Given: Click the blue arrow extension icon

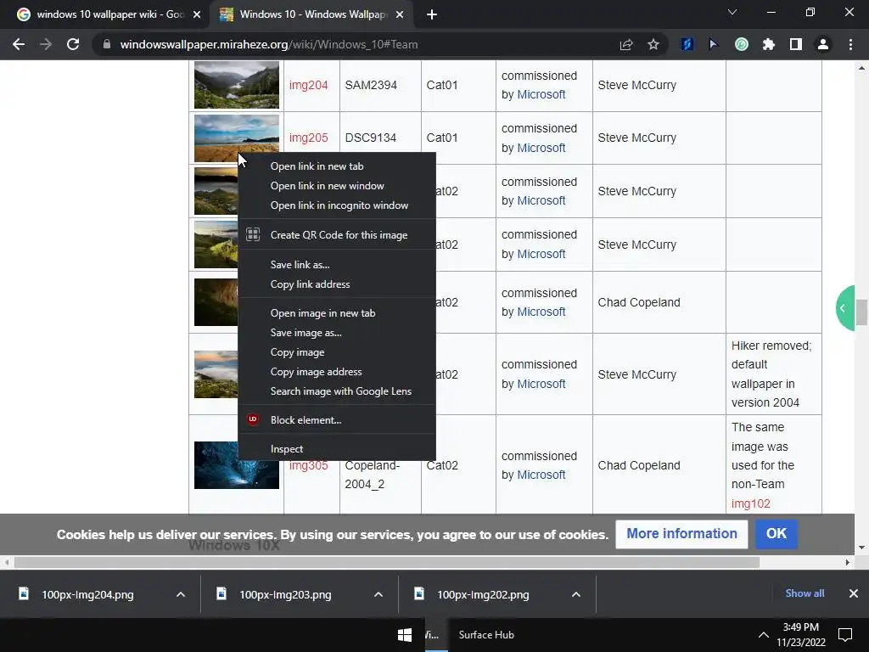Looking at the screenshot, I should tap(714, 44).
